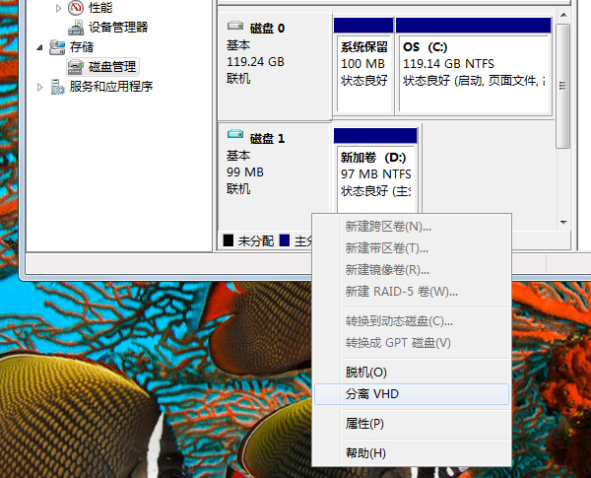Screen dimensions: 591x478
Task: Click the disabled 新建带区卷(T) entry
Action: [x=412, y=248]
